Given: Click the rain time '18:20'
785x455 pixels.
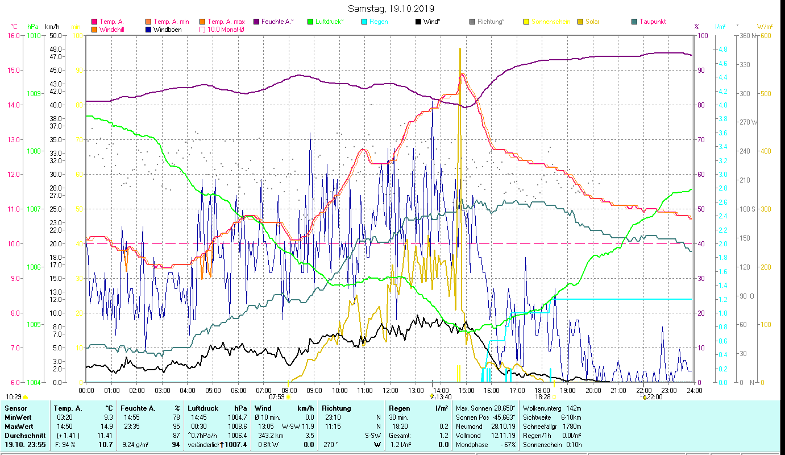Looking at the screenshot, I should (x=400, y=427).
